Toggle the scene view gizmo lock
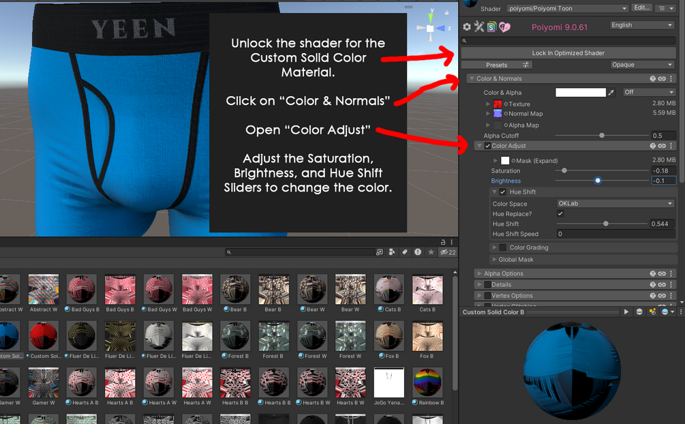The height and width of the screenshot is (424, 685). point(446,13)
